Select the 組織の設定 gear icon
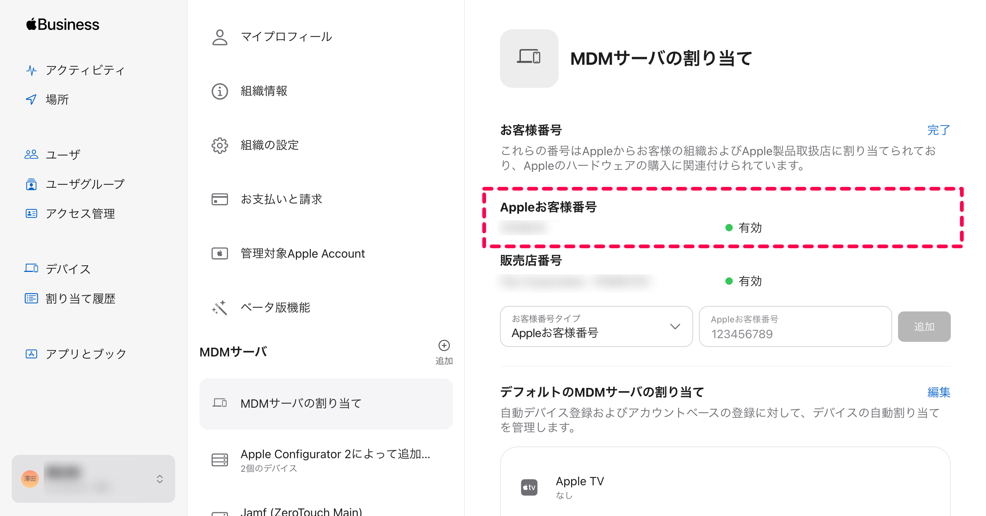 click(220, 145)
